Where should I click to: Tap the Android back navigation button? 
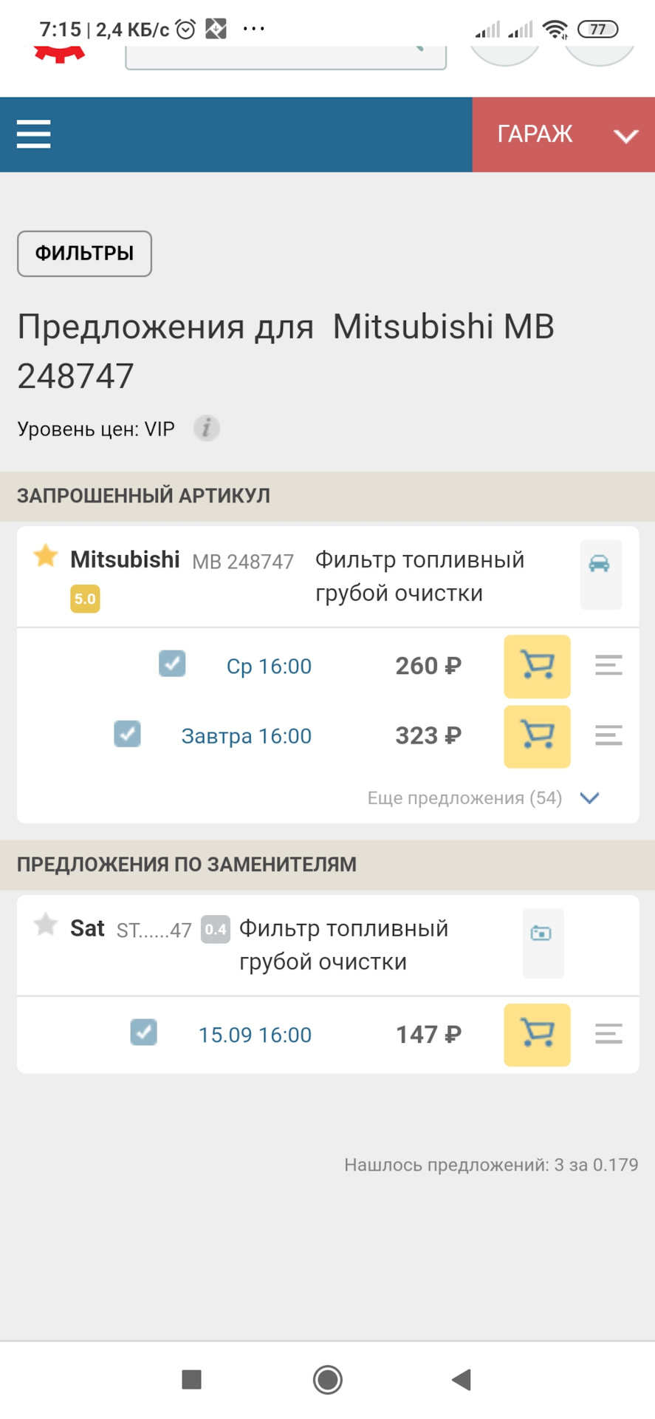click(462, 1379)
